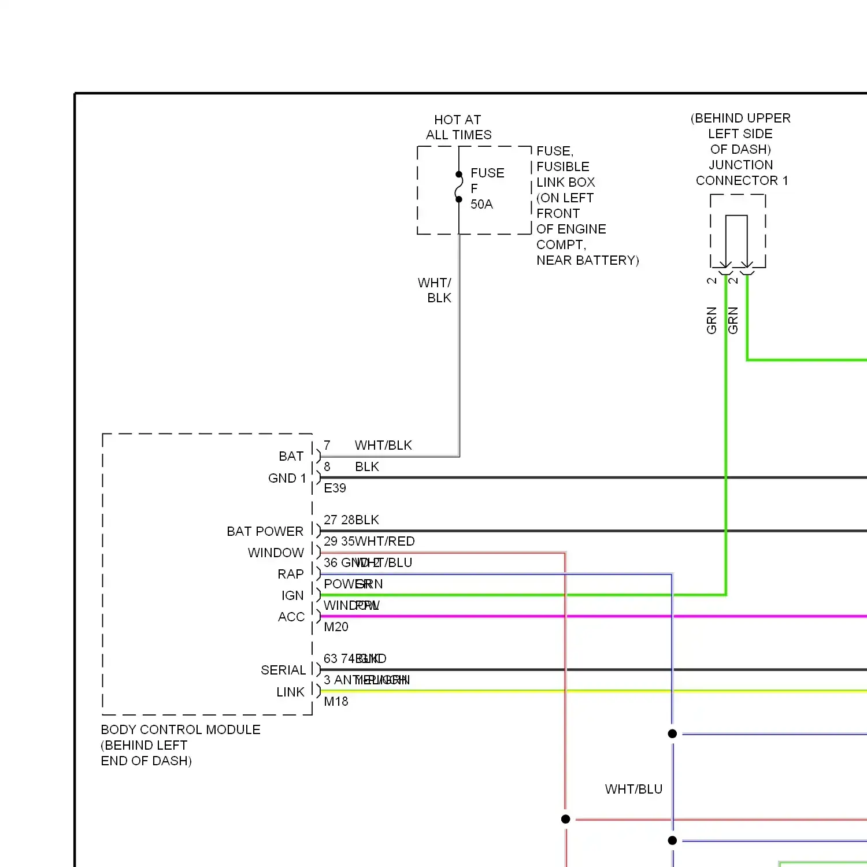The width and height of the screenshot is (867, 867).
Task: Select the ACC terminal label
Action: [291, 617]
